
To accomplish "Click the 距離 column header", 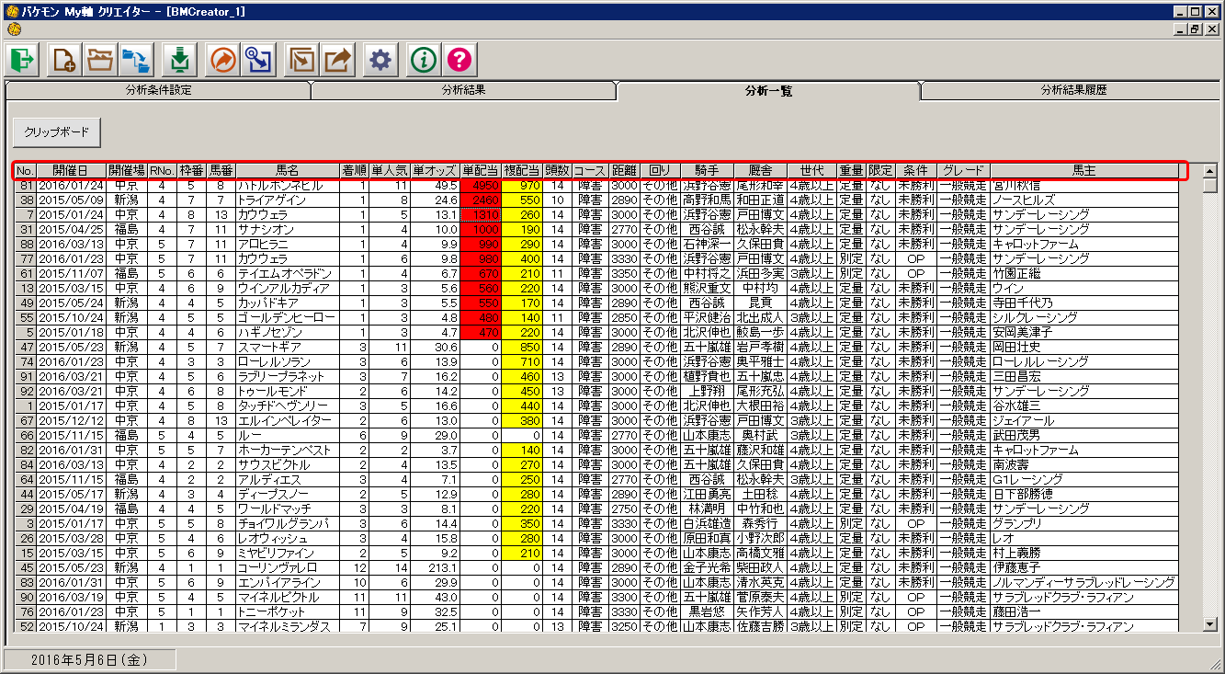I will tap(624, 170).
